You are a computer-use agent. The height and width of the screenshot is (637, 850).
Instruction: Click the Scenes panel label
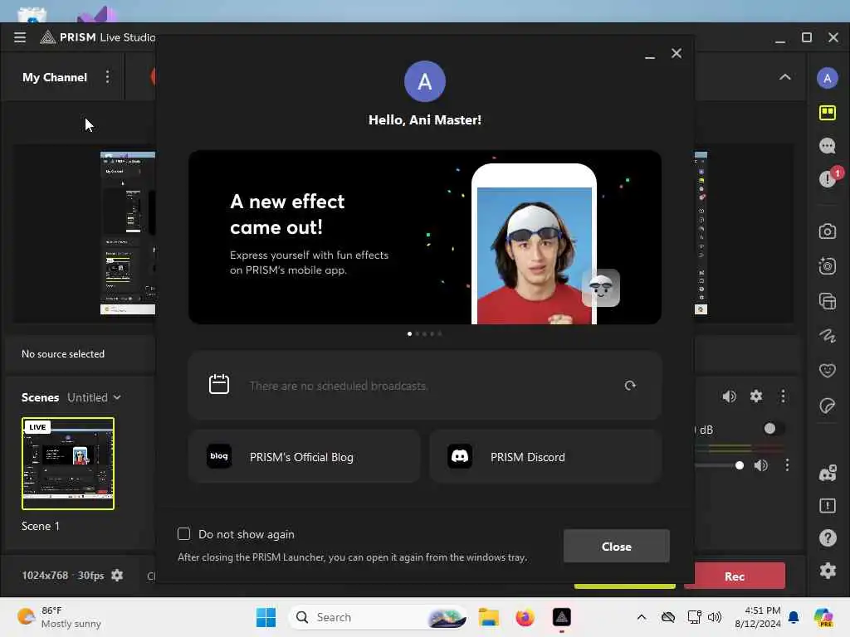[x=40, y=397]
